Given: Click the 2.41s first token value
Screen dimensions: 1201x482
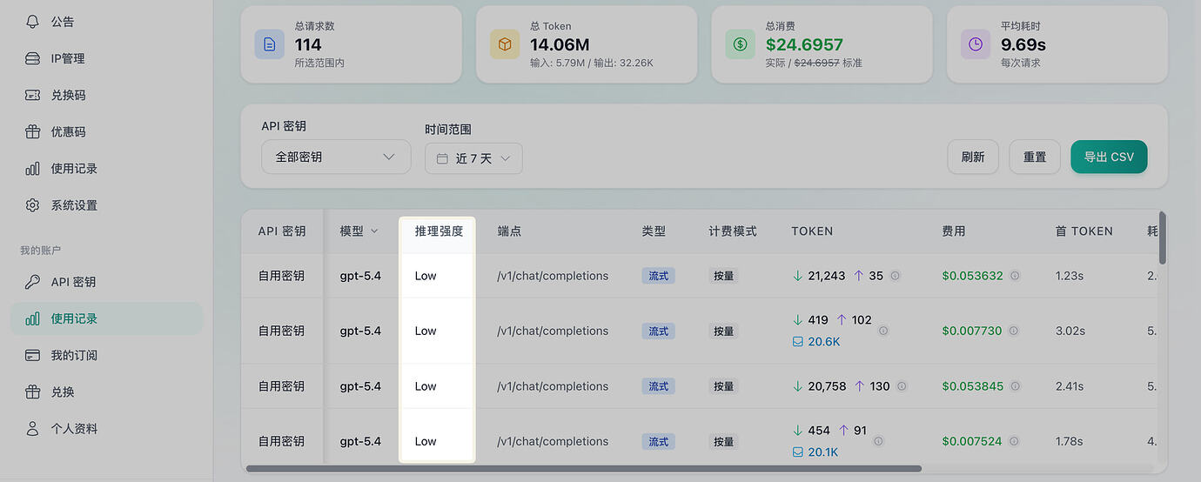Looking at the screenshot, I should click(x=1069, y=386).
